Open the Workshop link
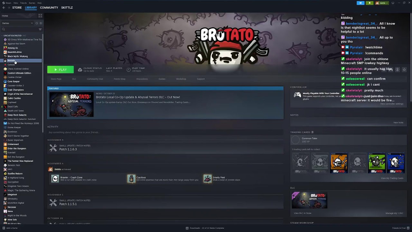The width and height of the screenshot is (412, 232). [181, 79]
